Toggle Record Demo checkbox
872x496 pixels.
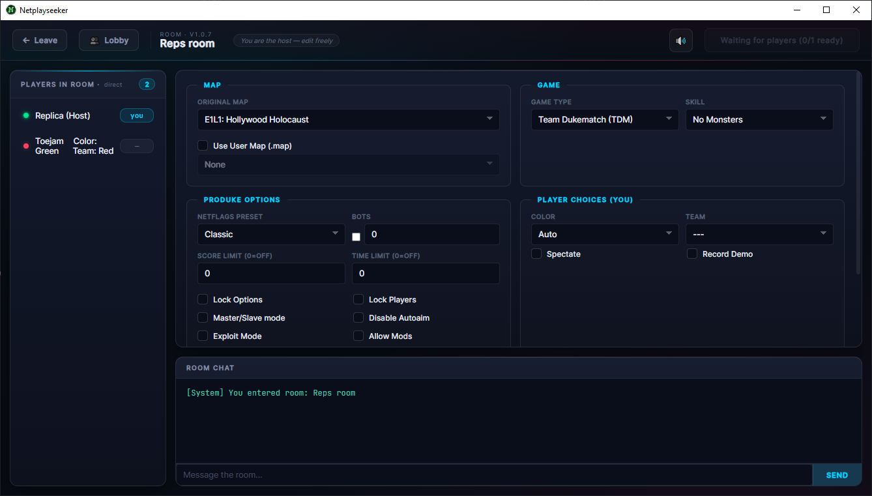692,254
